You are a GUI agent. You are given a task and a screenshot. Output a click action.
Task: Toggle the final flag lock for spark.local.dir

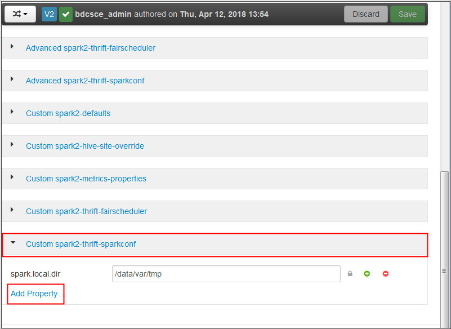350,273
